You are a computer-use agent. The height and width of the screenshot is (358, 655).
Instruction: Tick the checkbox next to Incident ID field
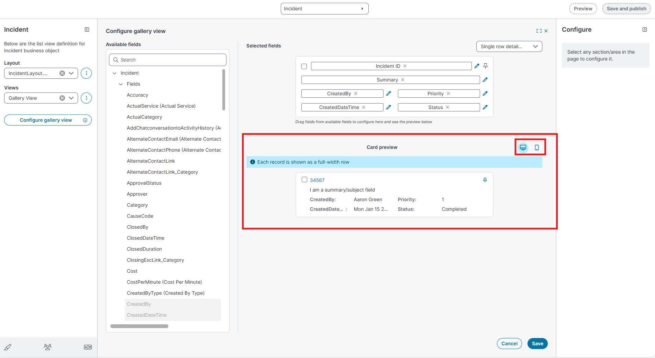coord(304,66)
